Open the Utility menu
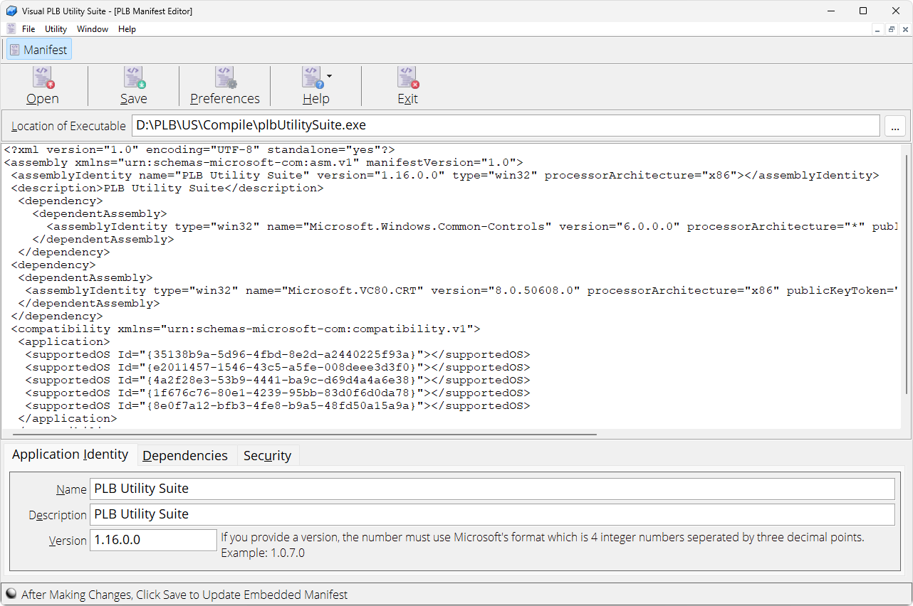The image size is (913, 606). click(56, 29)
